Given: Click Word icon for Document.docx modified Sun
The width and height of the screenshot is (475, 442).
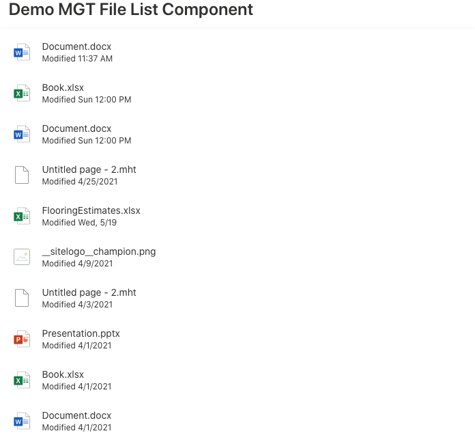Looking at the screenshot, I should click(22, 135).
